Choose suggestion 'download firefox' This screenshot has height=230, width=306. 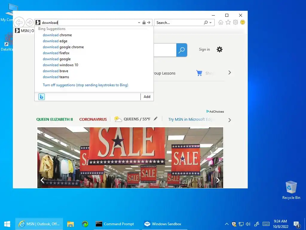pyautogui.click(x=56, y=53)
